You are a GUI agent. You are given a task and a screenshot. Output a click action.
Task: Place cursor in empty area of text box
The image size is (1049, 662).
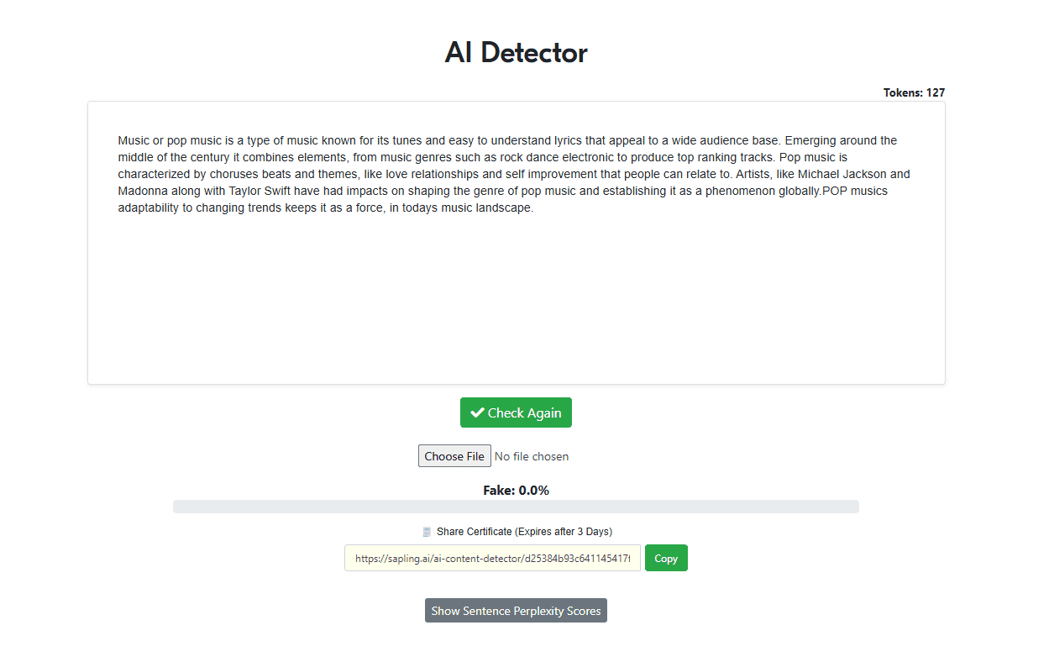pyautogui.click(x=516, y=302)
